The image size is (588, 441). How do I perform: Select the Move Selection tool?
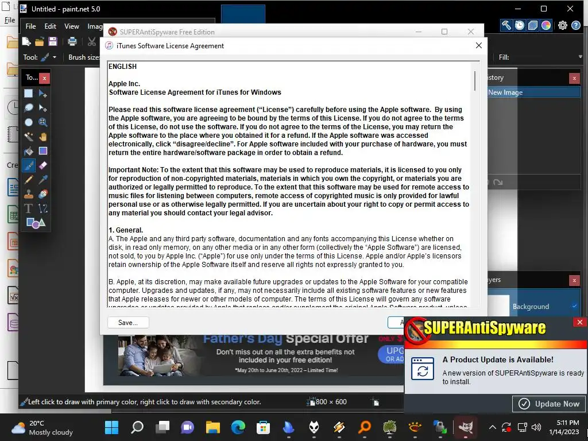coord(43,108)
